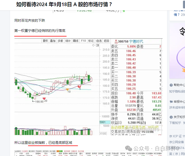Click the page title about 9月18日 A股
Screen dimensions: 185x156
[64, 4]
